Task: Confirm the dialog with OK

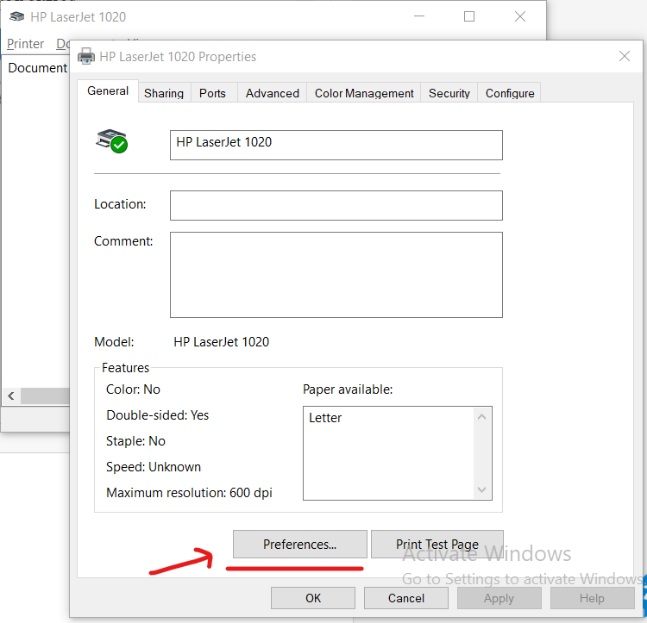Action: coord(313,598)
